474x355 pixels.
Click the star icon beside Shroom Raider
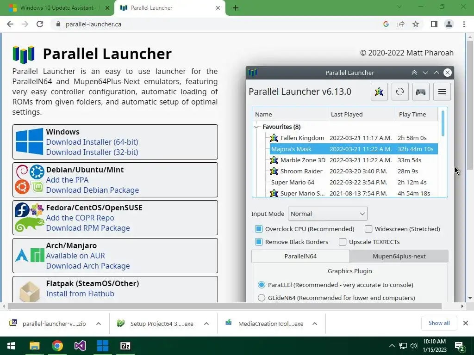pos(274,171)
